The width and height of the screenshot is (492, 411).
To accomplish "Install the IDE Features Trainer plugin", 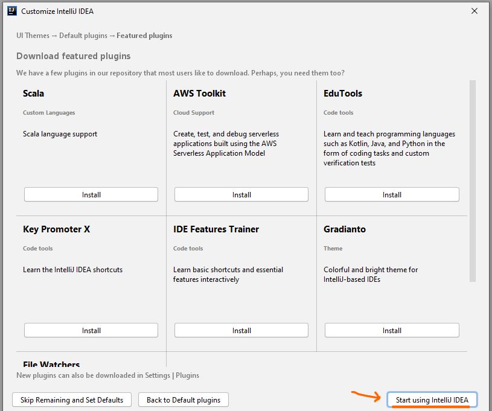I will [241, 330].
